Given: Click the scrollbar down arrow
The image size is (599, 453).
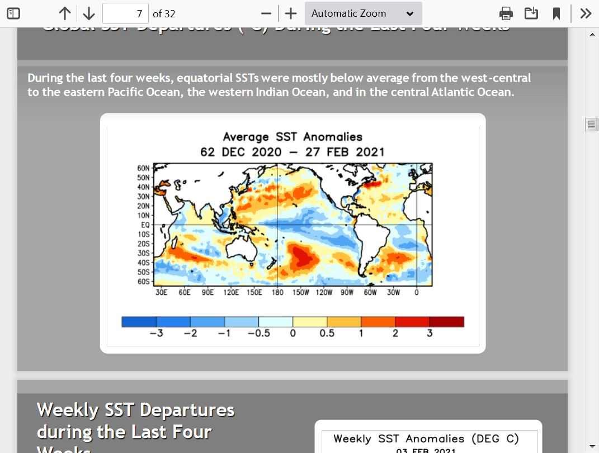Looking at the screenshot, I should [x=592, y=446].
